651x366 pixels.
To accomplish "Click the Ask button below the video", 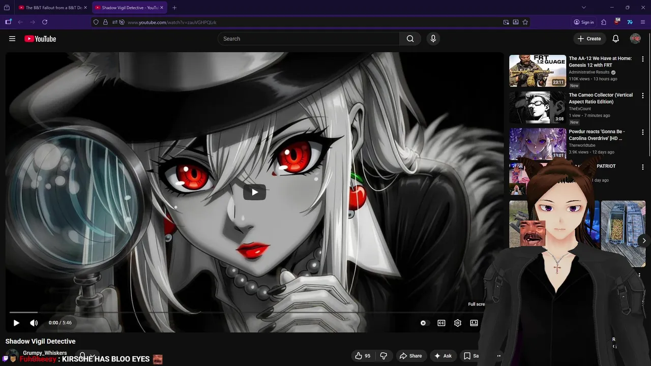I will click(442, 356).
